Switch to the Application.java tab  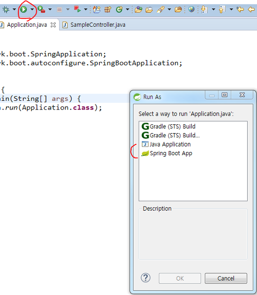(x=27, y=25)
